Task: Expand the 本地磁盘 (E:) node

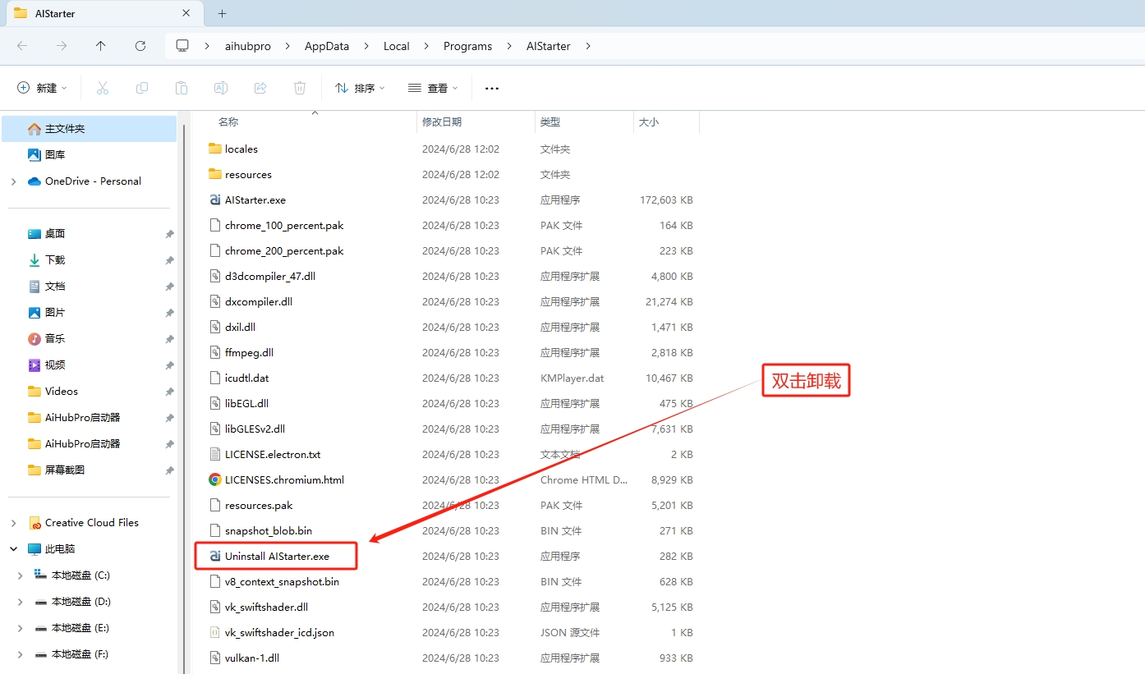Action: pos(21,628)
